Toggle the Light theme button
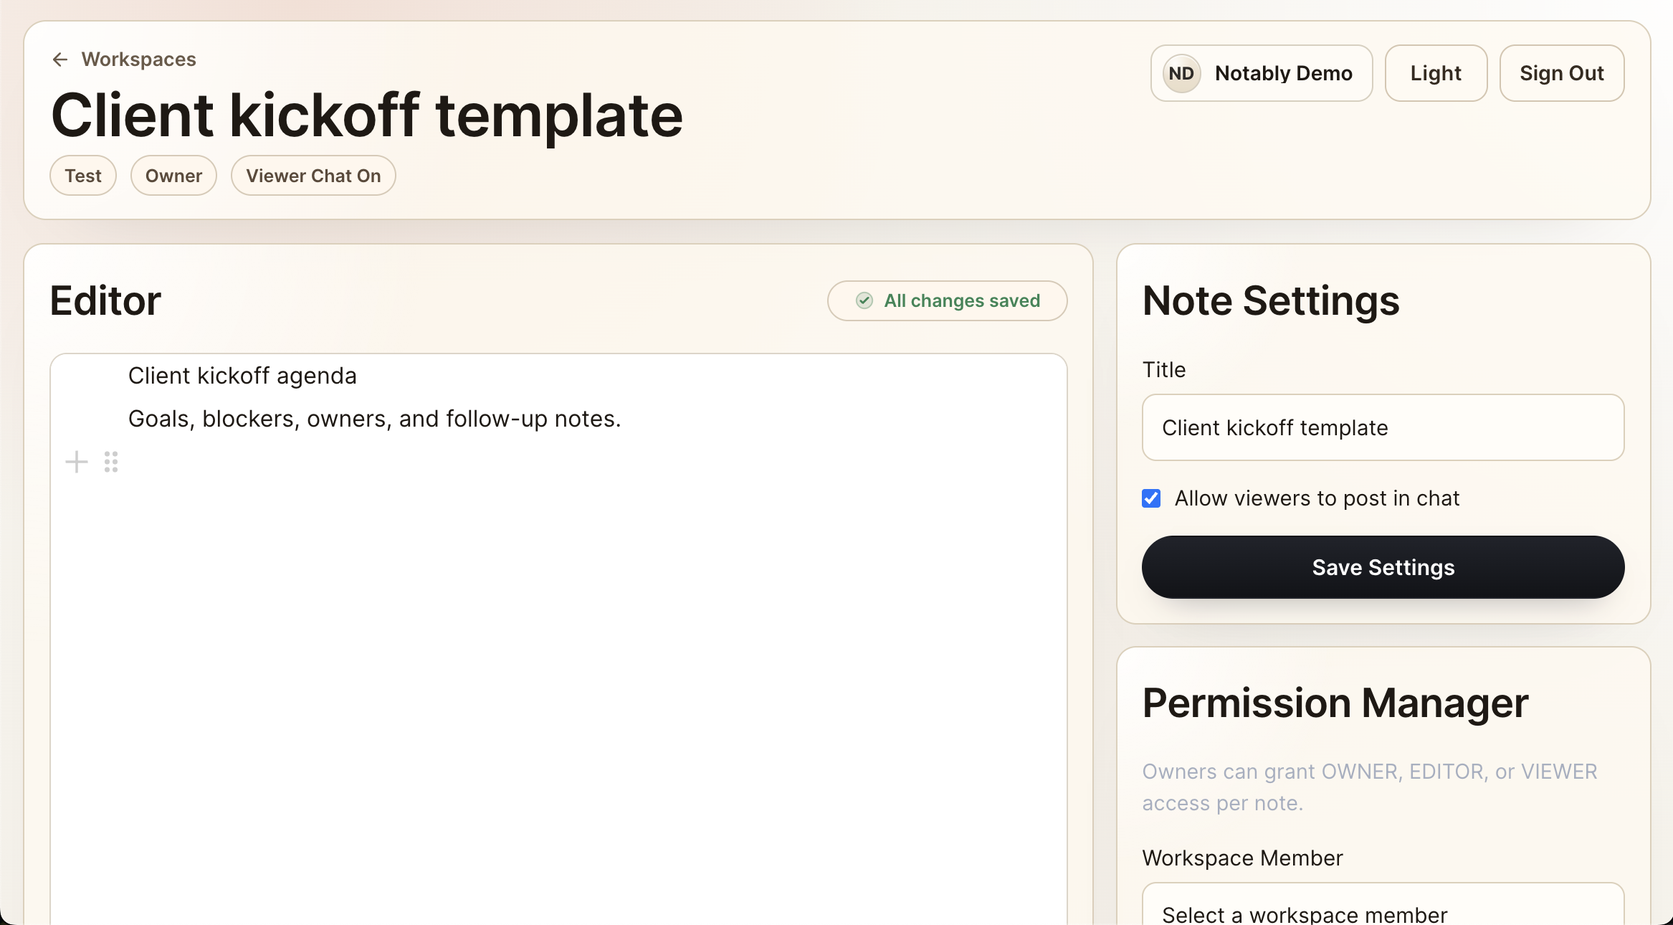The image size is (1673, 925). (1436, 73)
